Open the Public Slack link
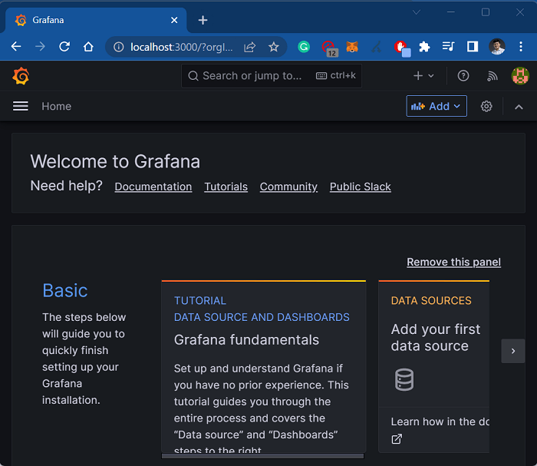 [x=360, y=187]
